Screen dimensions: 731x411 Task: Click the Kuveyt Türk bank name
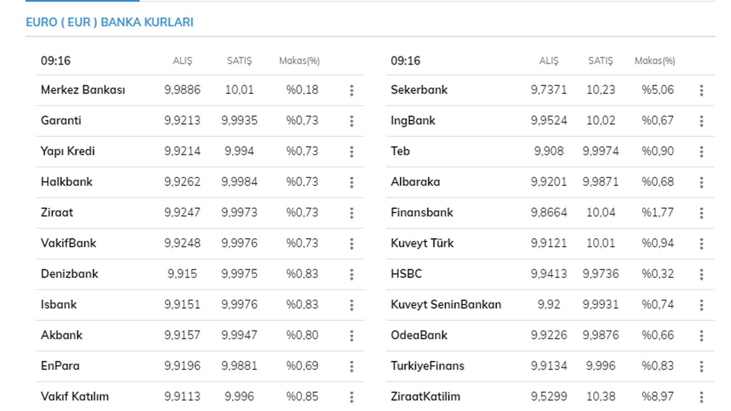coord(422,243)
